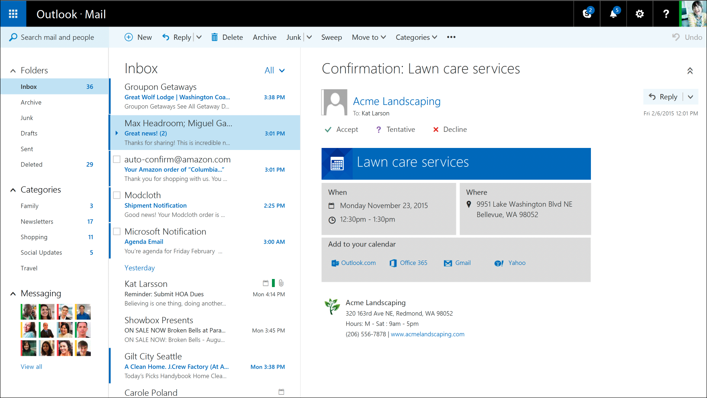This screenshot has height=398, width=707.
Task: Click the Tentative question mark icon
Action: tap(378, 129)
